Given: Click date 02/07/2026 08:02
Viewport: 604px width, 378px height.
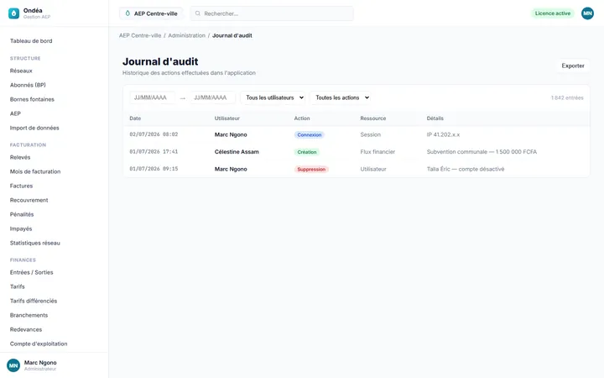Looking at the screenshot, I should click(154, 134).
